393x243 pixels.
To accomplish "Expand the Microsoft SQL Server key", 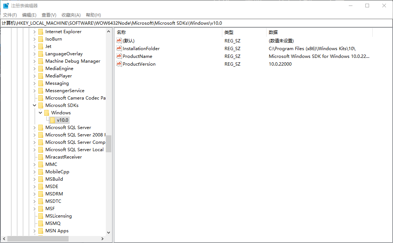I will (x=35, y=128).
